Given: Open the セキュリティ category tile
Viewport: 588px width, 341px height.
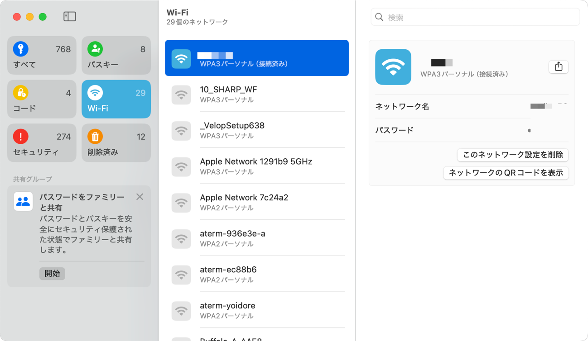Looking at the screenshot, I should [42, 143].
